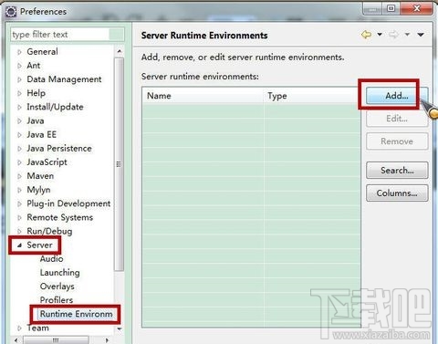Expand the Java EE node
This screenshot has height=344, width=438.
click(19, 135)
